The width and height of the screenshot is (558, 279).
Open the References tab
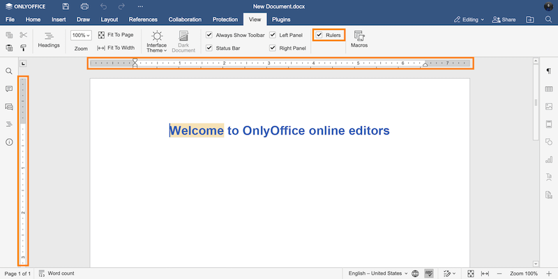pyautogui.click(x=143, y=20)
